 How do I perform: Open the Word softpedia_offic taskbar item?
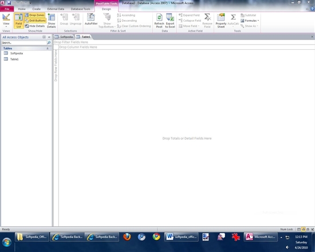[x=182, y=237]
